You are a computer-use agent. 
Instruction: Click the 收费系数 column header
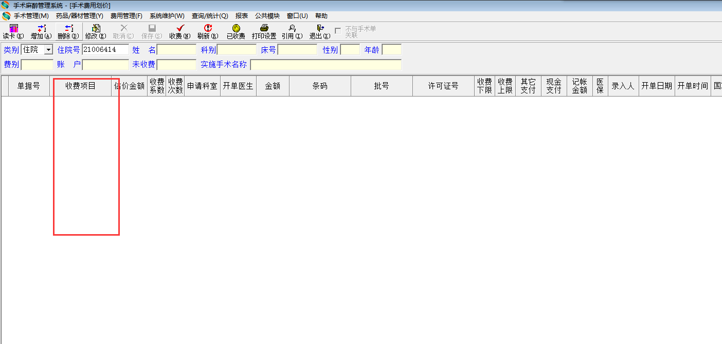[157, 86]
